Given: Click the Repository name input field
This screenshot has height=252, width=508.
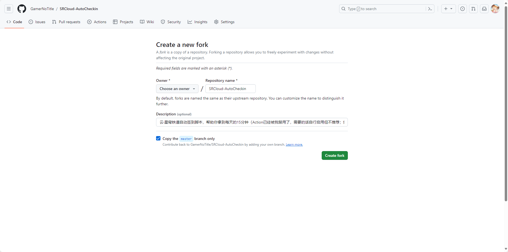Looking at the screenshot, I should tap(230, 89).
